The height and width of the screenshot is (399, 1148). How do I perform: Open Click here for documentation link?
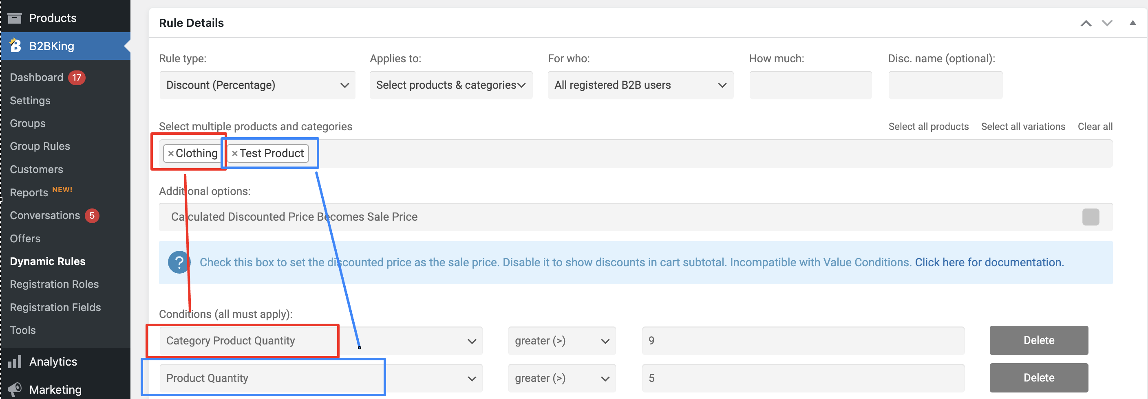[989, 262]
